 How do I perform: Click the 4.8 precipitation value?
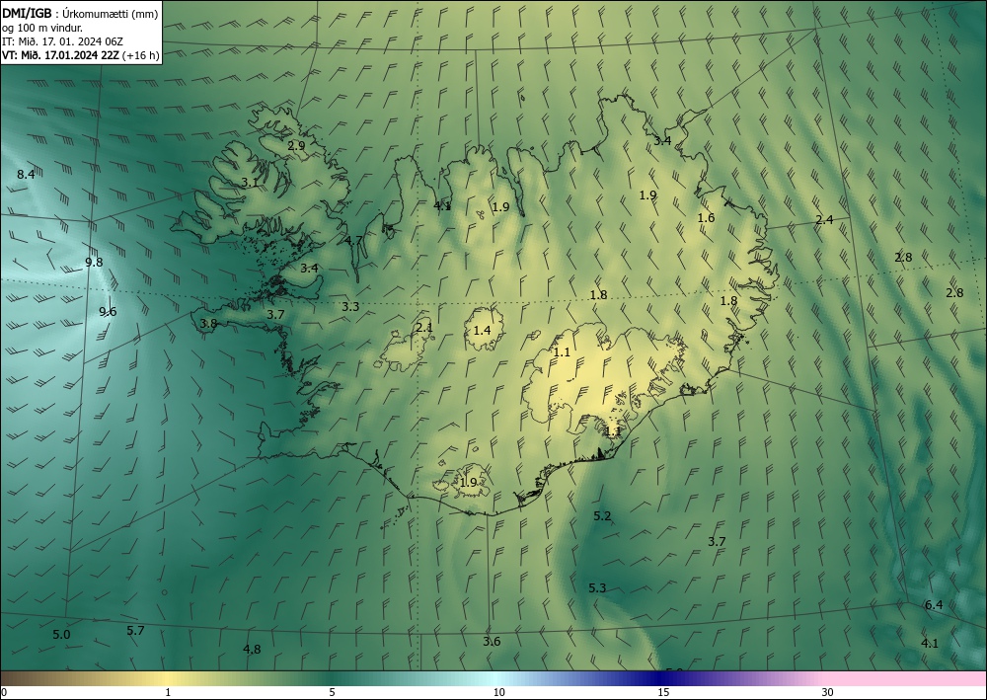(252, 649)
